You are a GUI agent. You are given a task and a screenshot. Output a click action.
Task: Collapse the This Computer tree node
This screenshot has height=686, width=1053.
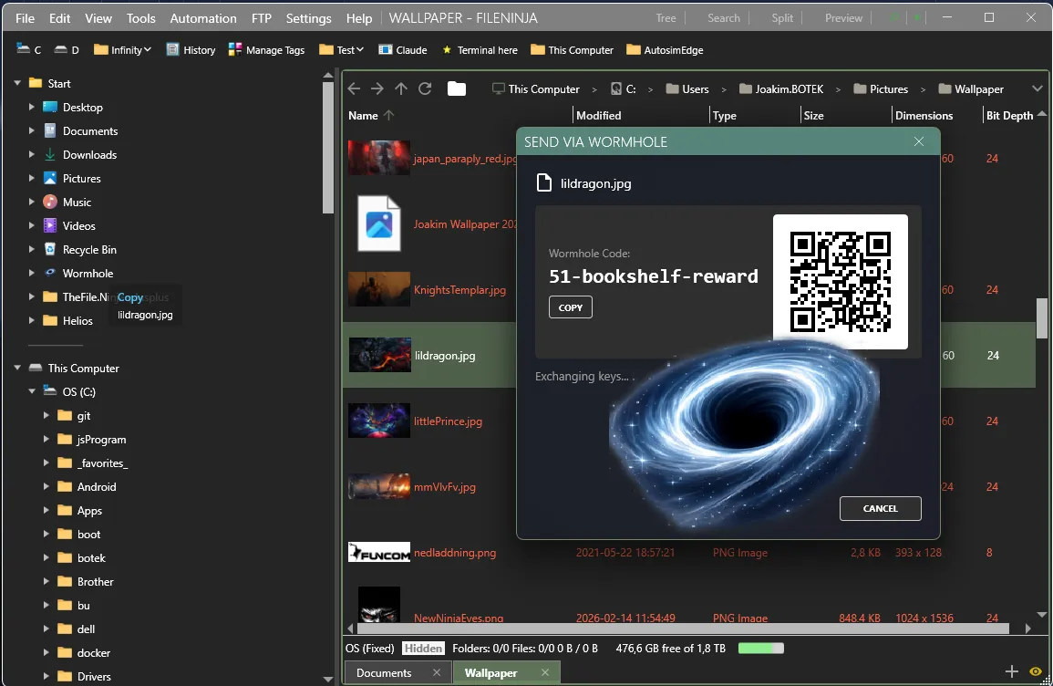(x=17, y=369)
